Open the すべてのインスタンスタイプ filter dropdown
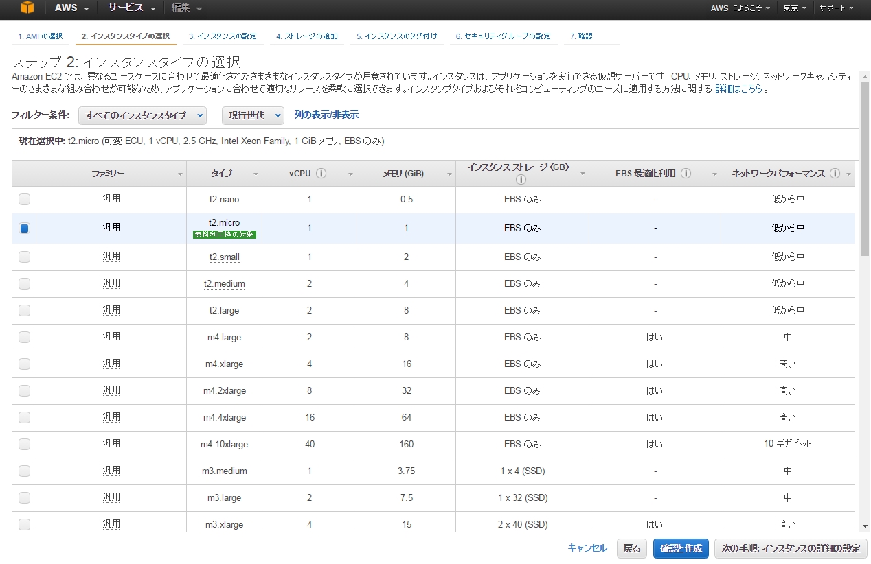This screenshot has width=871, height=564. pos(142,116)
